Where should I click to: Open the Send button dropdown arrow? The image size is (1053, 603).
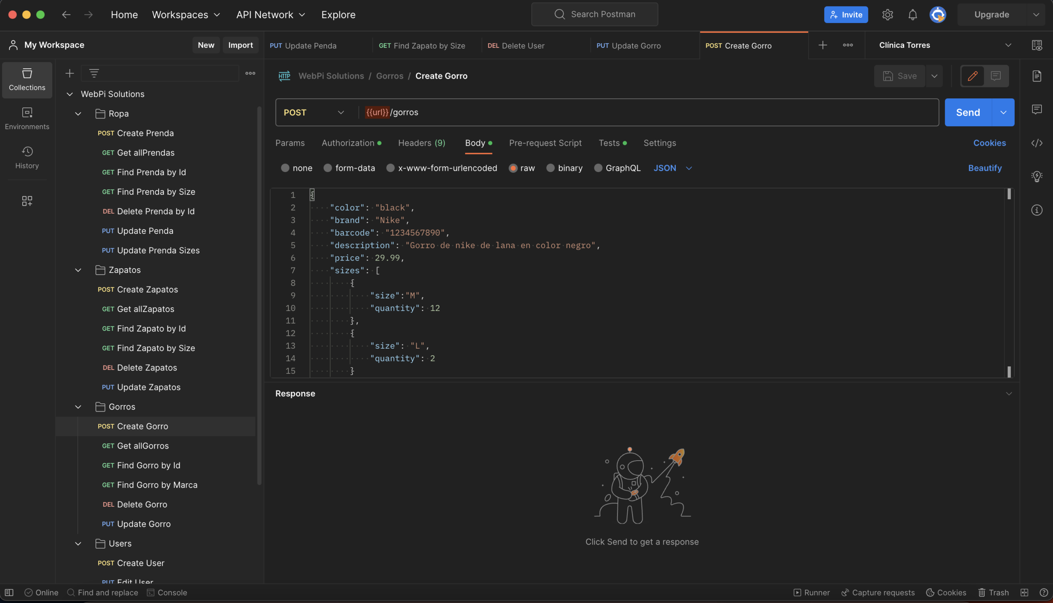tap(1003, 113)
